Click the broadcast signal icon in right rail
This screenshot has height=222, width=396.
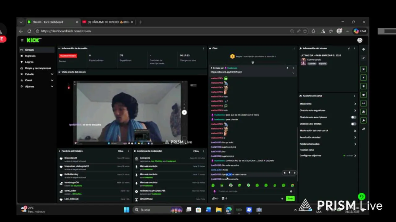364,103
